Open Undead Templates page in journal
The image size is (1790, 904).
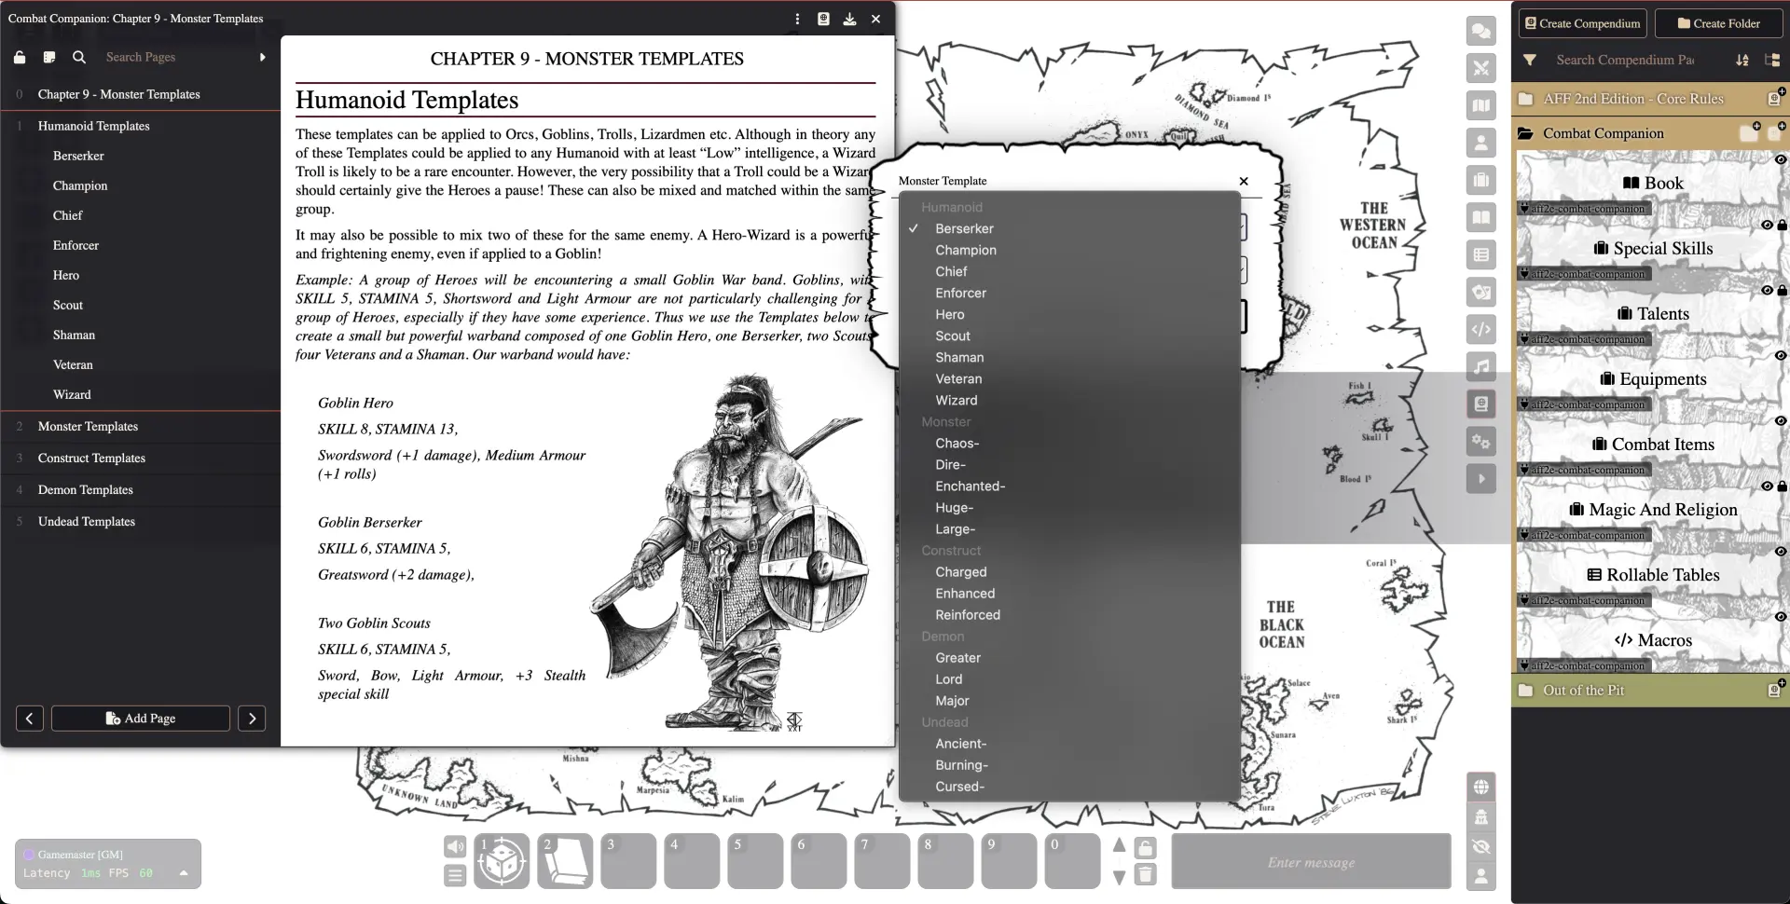tap(87, 522)
